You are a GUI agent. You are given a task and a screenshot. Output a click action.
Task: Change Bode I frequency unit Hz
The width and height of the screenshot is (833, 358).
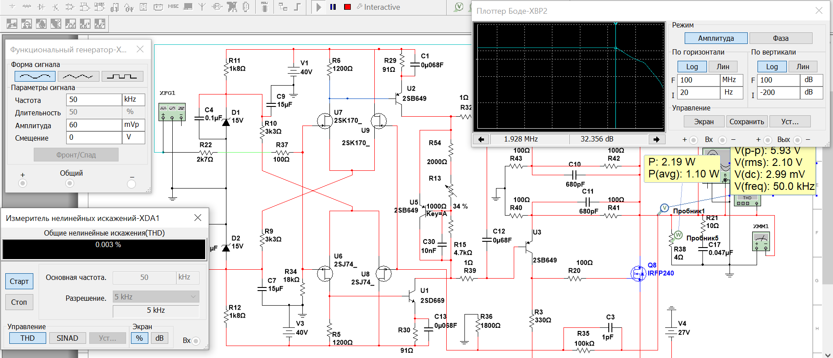click(732, 92)
